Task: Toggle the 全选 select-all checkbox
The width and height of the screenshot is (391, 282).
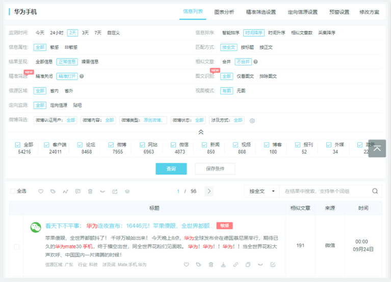Action: pyautogui.click(x=13, y=191)
